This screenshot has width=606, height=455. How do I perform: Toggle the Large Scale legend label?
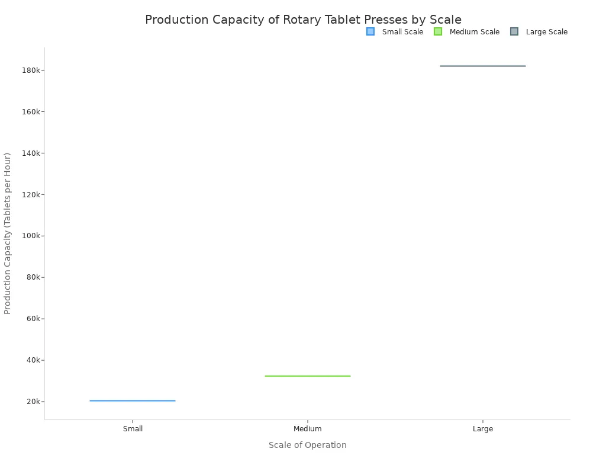click(x=546, y=32)
